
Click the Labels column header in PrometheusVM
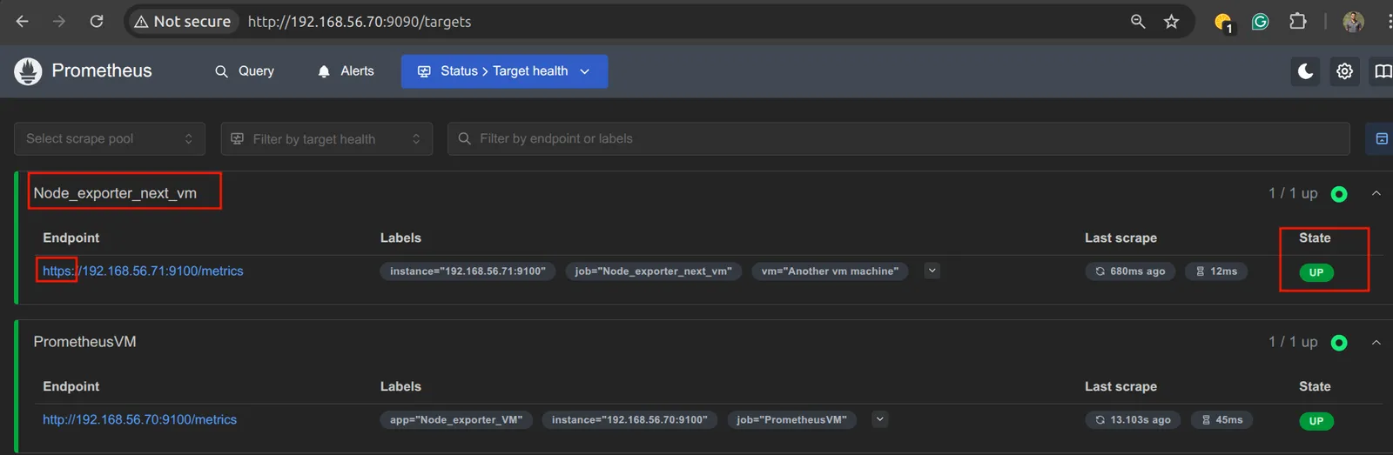(400, 386)
